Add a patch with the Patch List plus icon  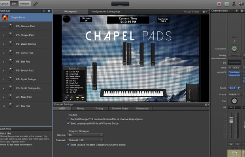44,11
